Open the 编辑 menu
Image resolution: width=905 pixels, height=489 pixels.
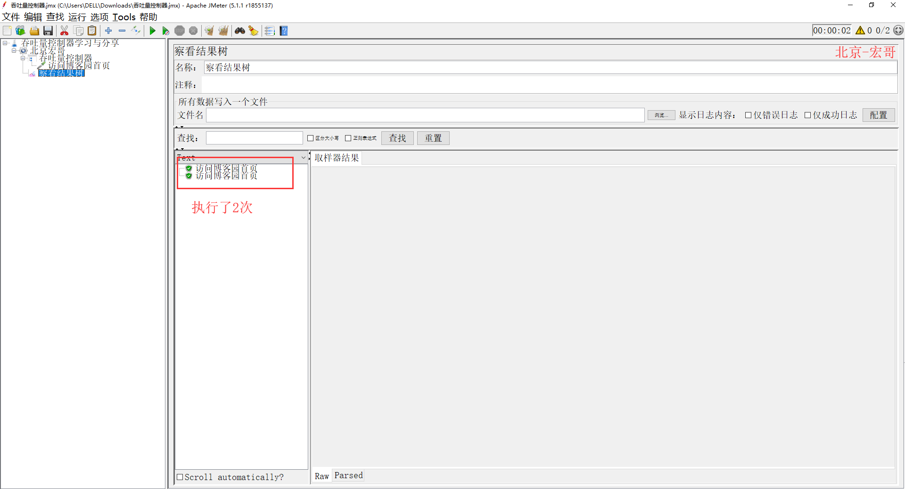point(33,17)
